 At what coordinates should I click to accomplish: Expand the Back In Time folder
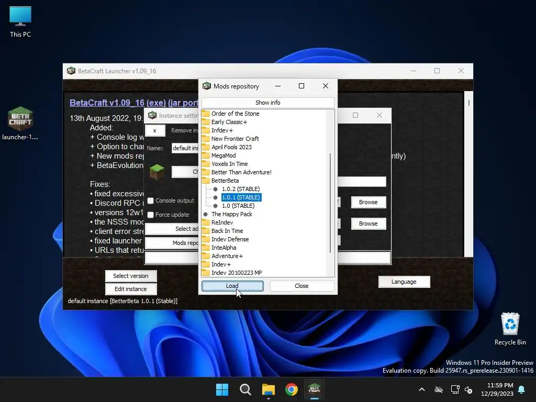pyautogui.click(x=206, y=231)
